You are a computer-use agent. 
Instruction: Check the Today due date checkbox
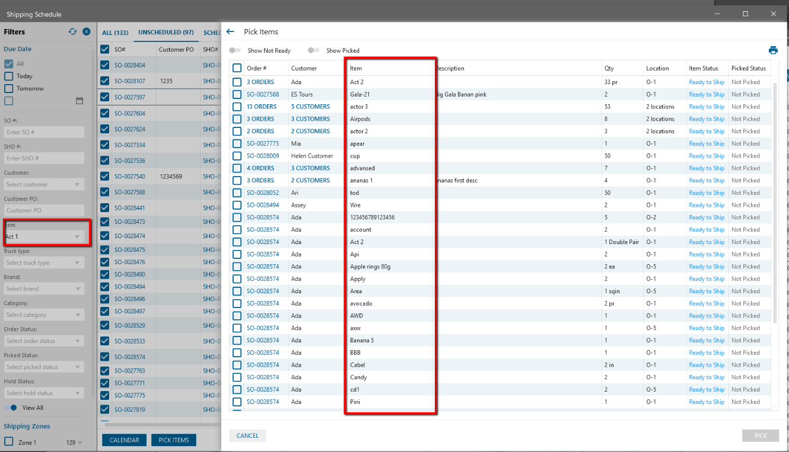(x=9, y=76)
